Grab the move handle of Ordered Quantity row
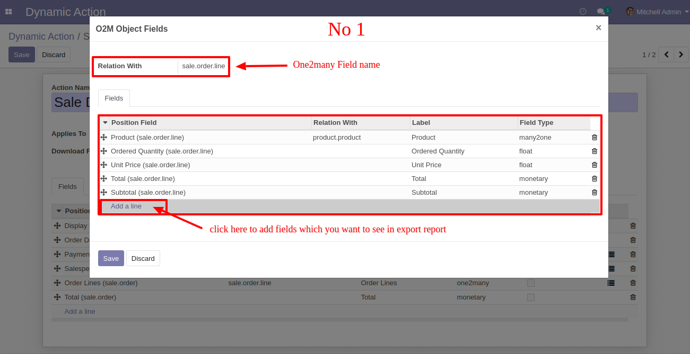690x354 pixels. pos(104,151)
